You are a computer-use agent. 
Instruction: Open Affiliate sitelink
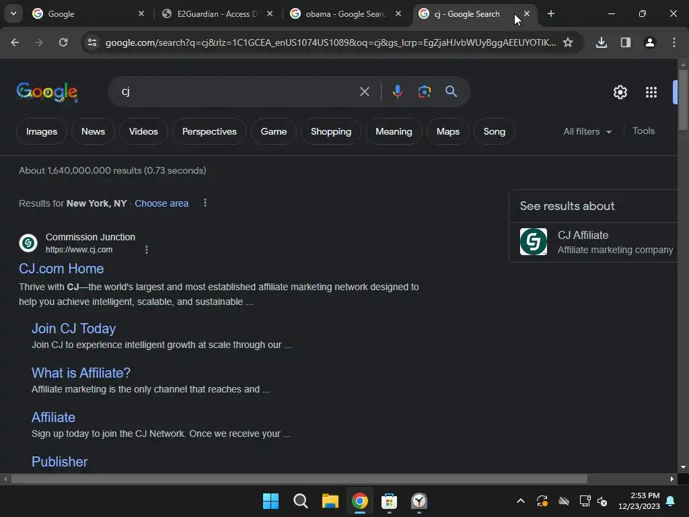pos(53,417)
